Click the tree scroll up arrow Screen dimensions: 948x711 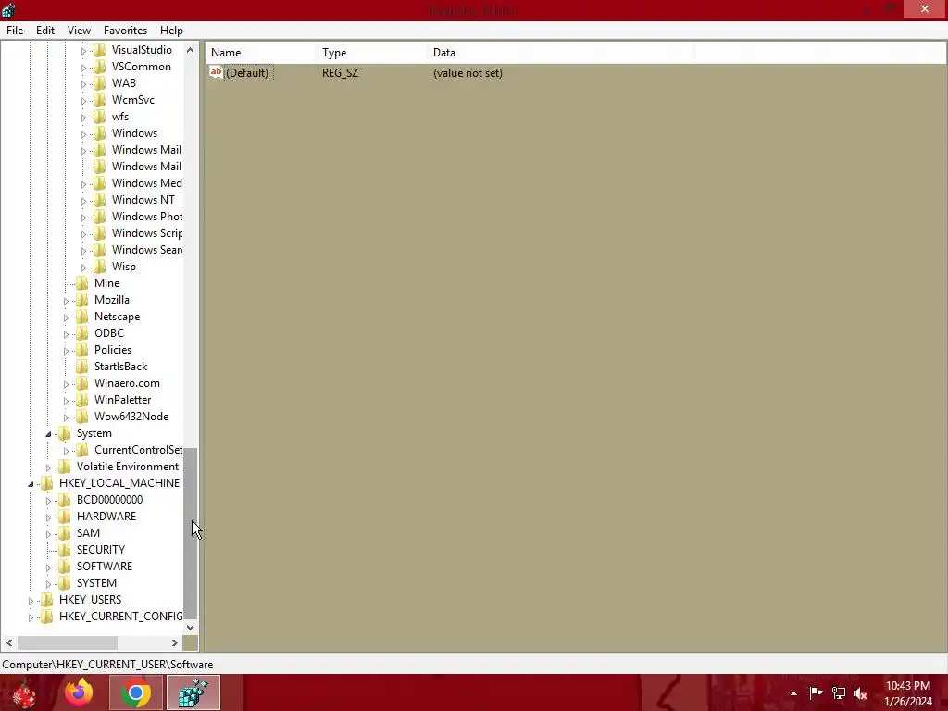(x=191, y=50)
